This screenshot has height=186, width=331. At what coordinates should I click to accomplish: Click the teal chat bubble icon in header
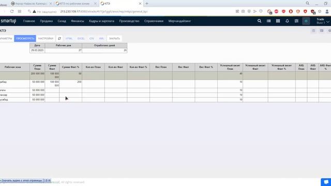tap(306, 21)
